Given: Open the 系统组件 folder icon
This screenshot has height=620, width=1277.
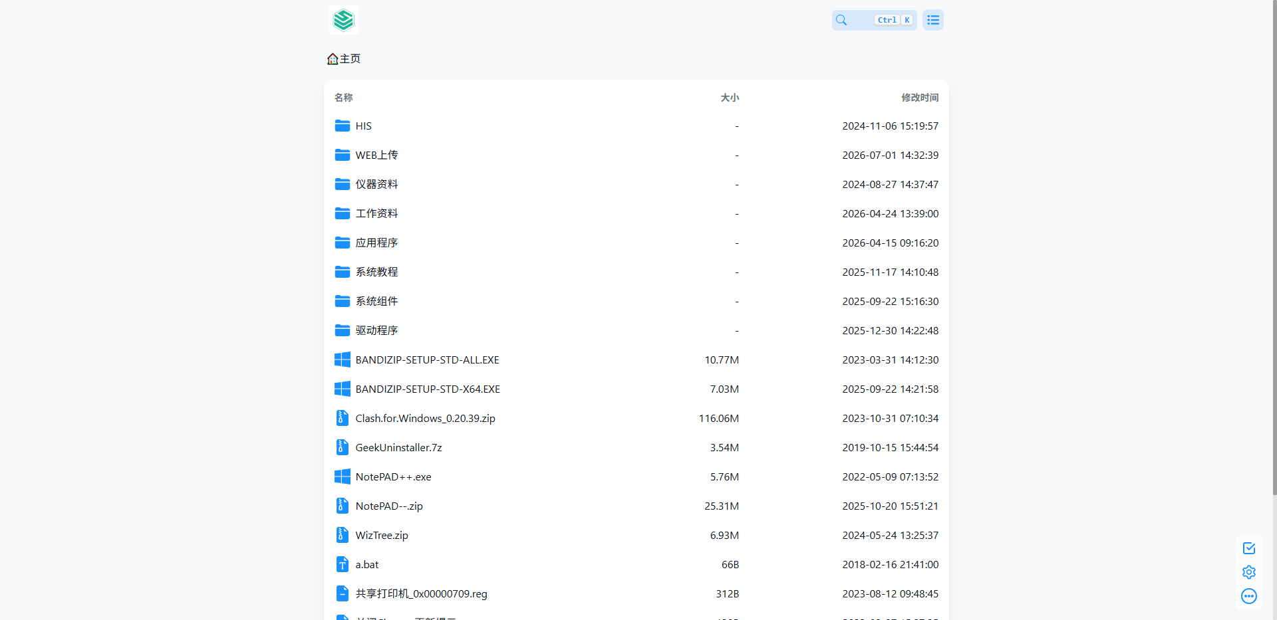Looking at the screenshot, I should coord(342,301).
